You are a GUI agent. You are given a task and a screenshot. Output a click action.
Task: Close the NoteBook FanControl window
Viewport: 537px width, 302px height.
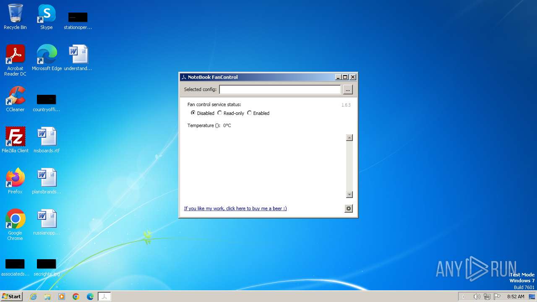pos(353,77)
